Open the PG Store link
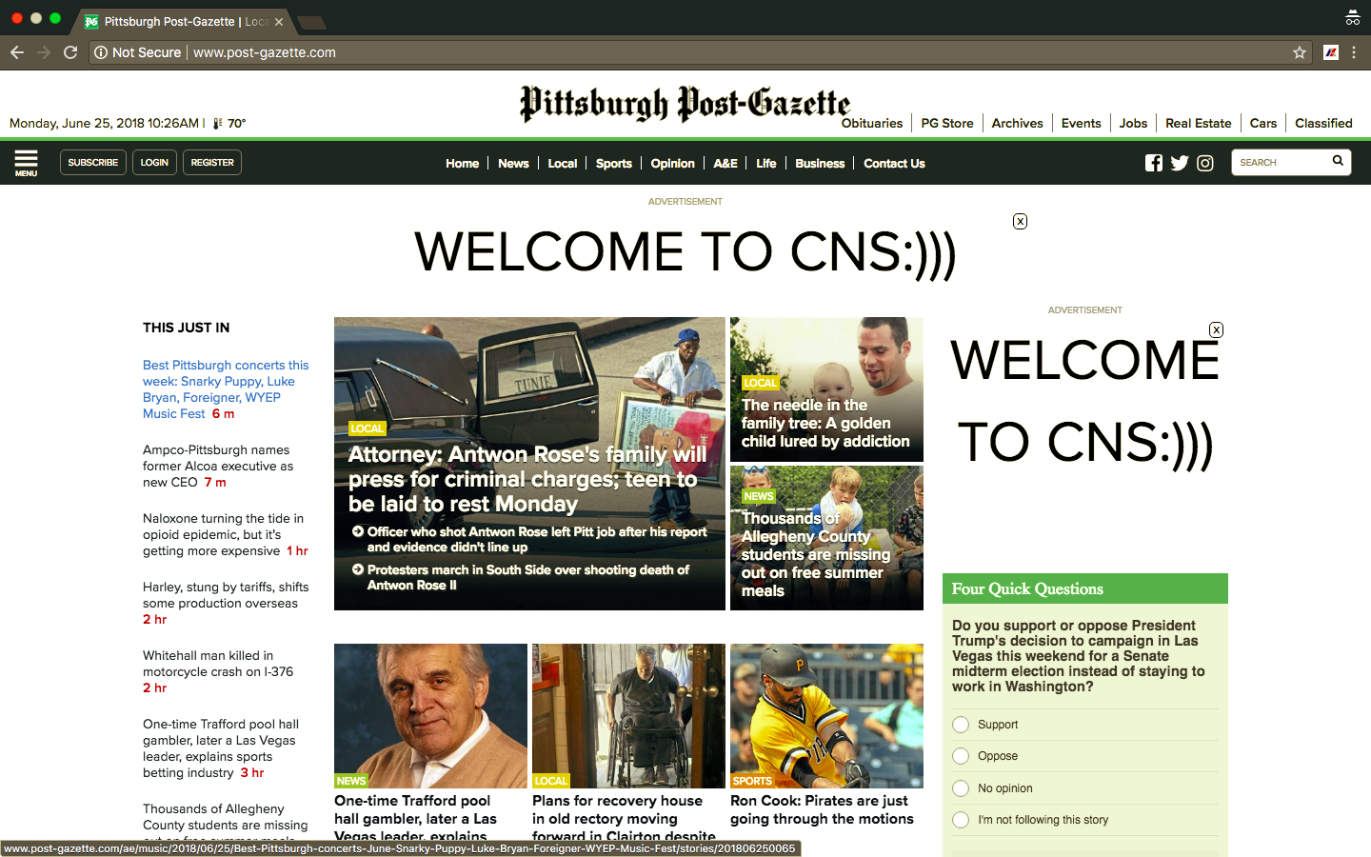 pyautogui.click(x=947, y=123)
